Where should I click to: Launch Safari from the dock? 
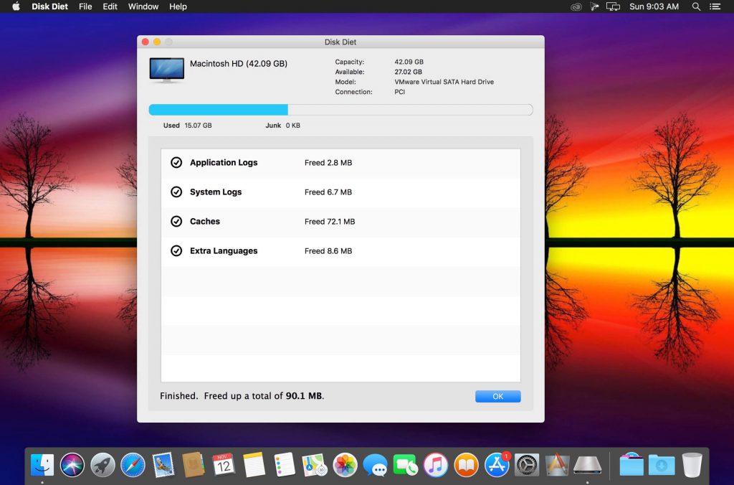click(x=133, y=465)
